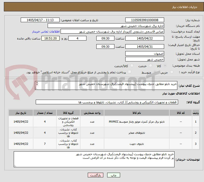Viewport: 204px width, 182px height.
Task: Select the خدمت radio button
Action: pyautogui.click(x=150, y=66)
